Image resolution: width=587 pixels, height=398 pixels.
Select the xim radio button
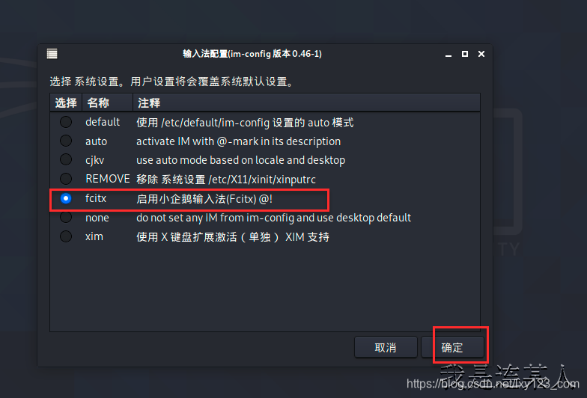coord(66,236)
